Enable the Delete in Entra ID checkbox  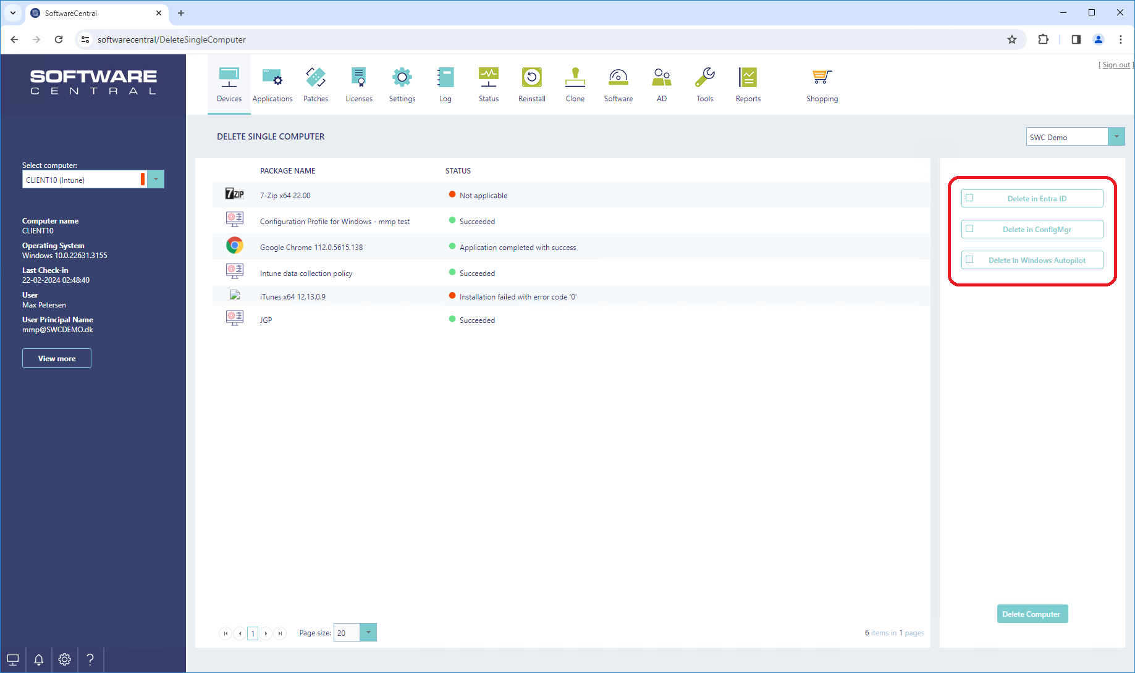[x=969, y=198]
